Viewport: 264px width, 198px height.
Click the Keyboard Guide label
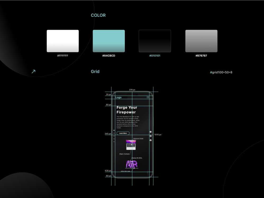(138, 138)
